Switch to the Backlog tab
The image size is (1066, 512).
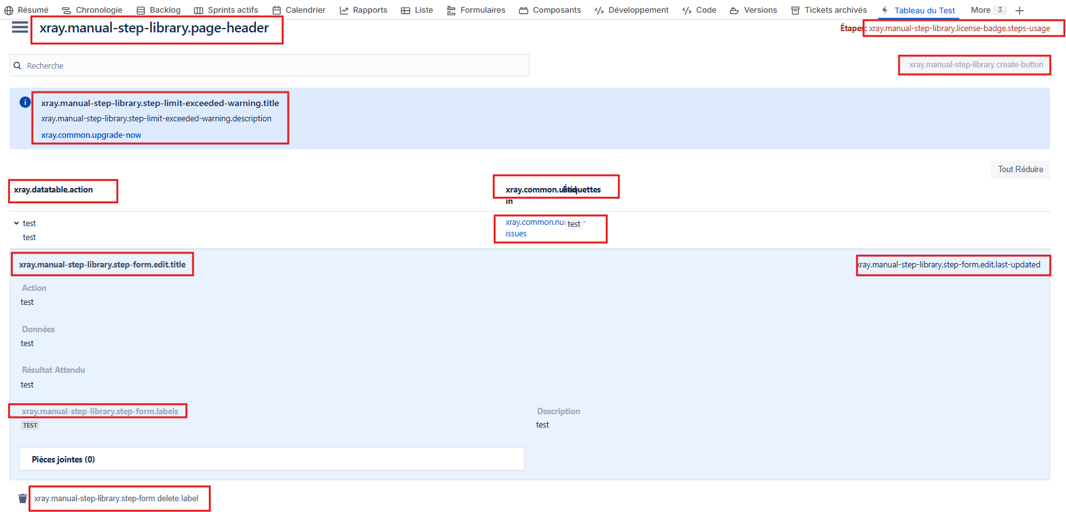coord(159,10)
